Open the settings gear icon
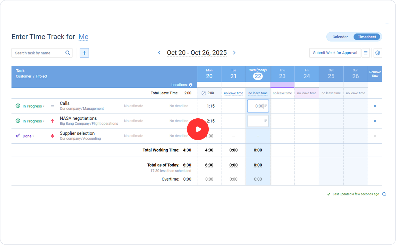Screen dimensions: 396x245 tap(377, 53)
